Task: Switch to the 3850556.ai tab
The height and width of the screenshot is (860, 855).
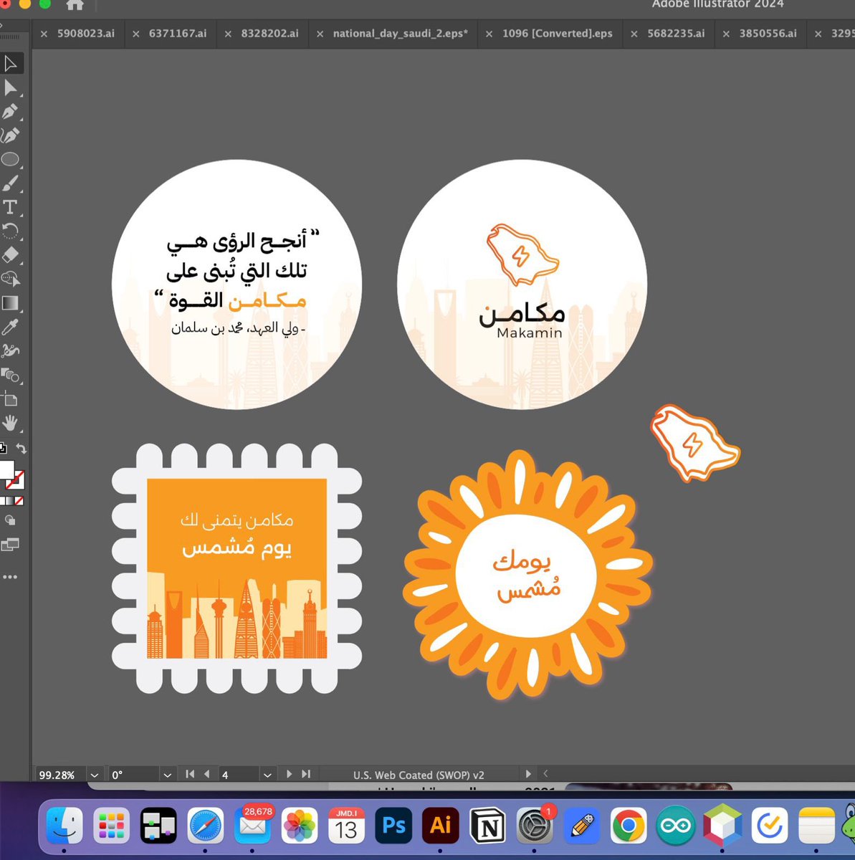Action: coord(768,34)
